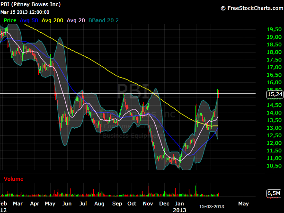Screen dimensions: 284x213
Task: Click the 17,50 price axis label
Action: (274, 60)
